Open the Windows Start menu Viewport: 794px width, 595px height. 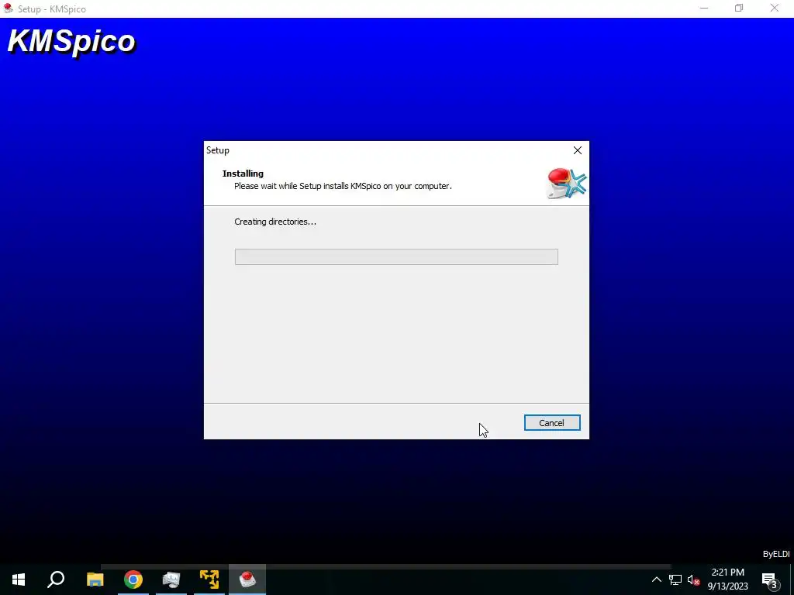pyautogui.click(x=19, y=580)
